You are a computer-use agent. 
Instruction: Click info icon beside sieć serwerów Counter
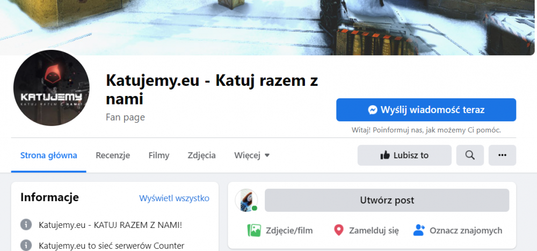26,245
